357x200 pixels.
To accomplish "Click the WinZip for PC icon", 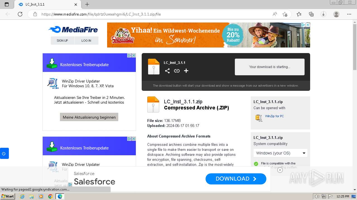I will coord(259,118).
